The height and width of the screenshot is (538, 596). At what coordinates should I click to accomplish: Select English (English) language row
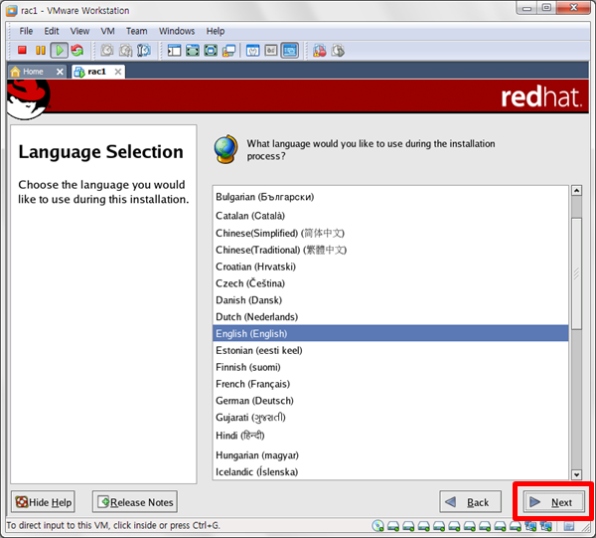pos(390,333)
